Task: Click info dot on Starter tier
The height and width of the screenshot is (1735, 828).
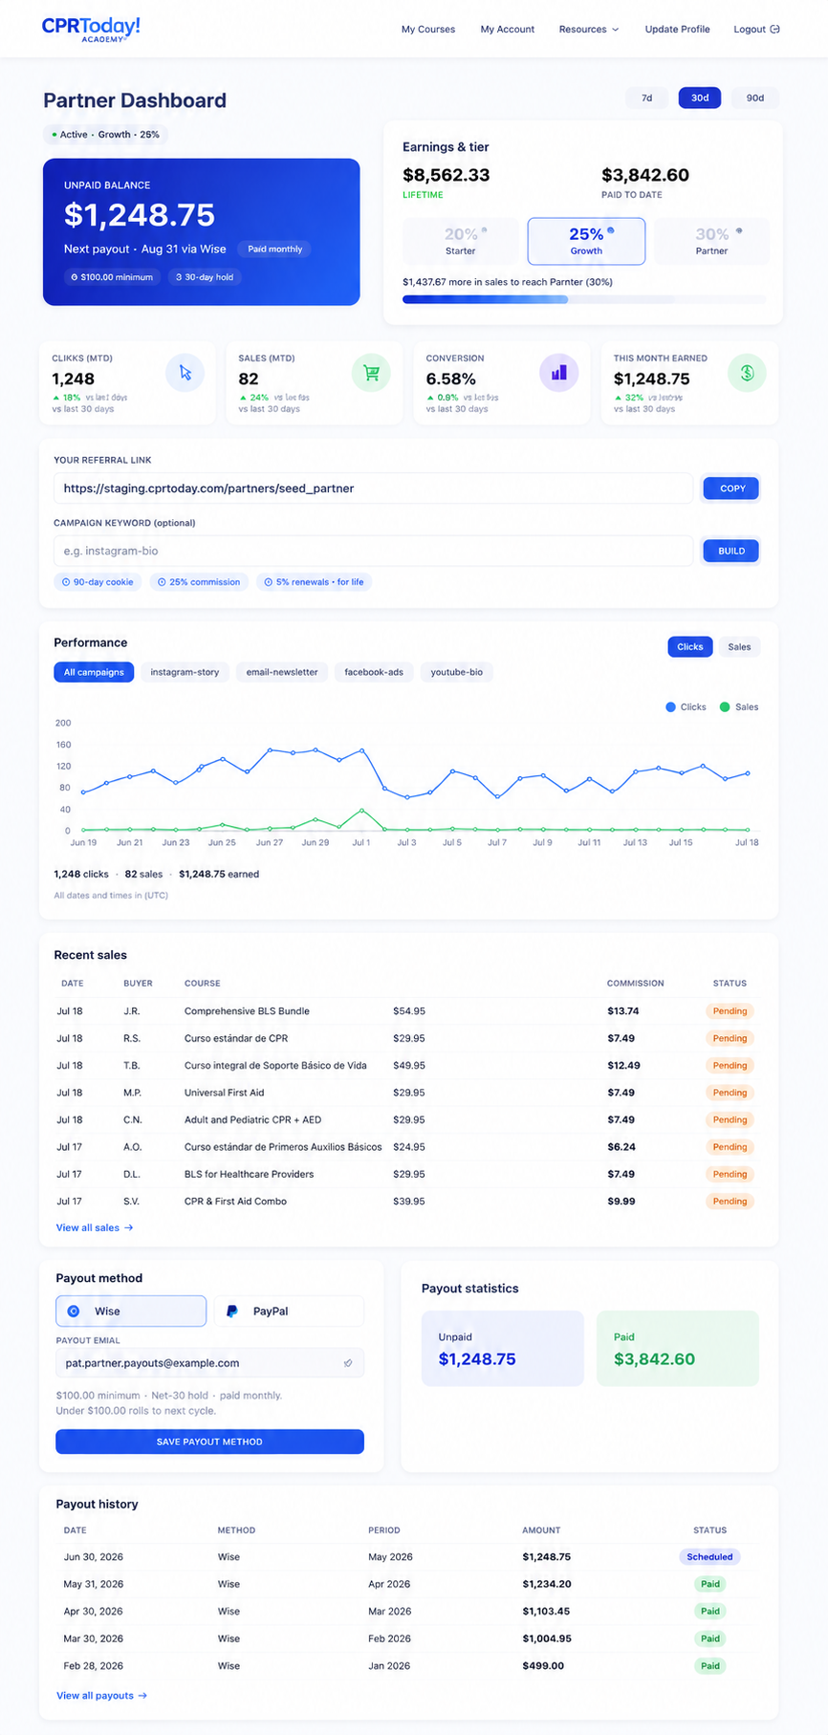Action: pos(484,230)
